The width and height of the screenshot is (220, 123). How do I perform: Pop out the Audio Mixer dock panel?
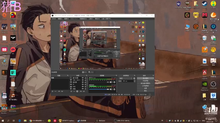[116, 75]
